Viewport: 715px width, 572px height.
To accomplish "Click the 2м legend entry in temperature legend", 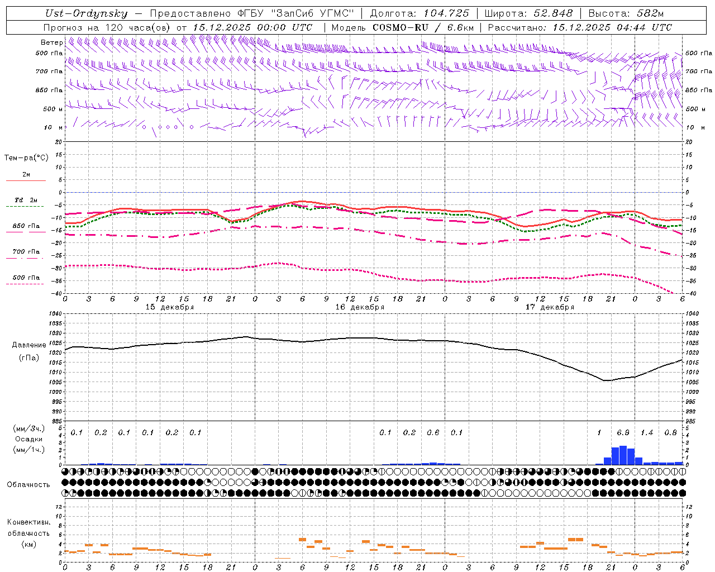I will (x=26, y=175).
